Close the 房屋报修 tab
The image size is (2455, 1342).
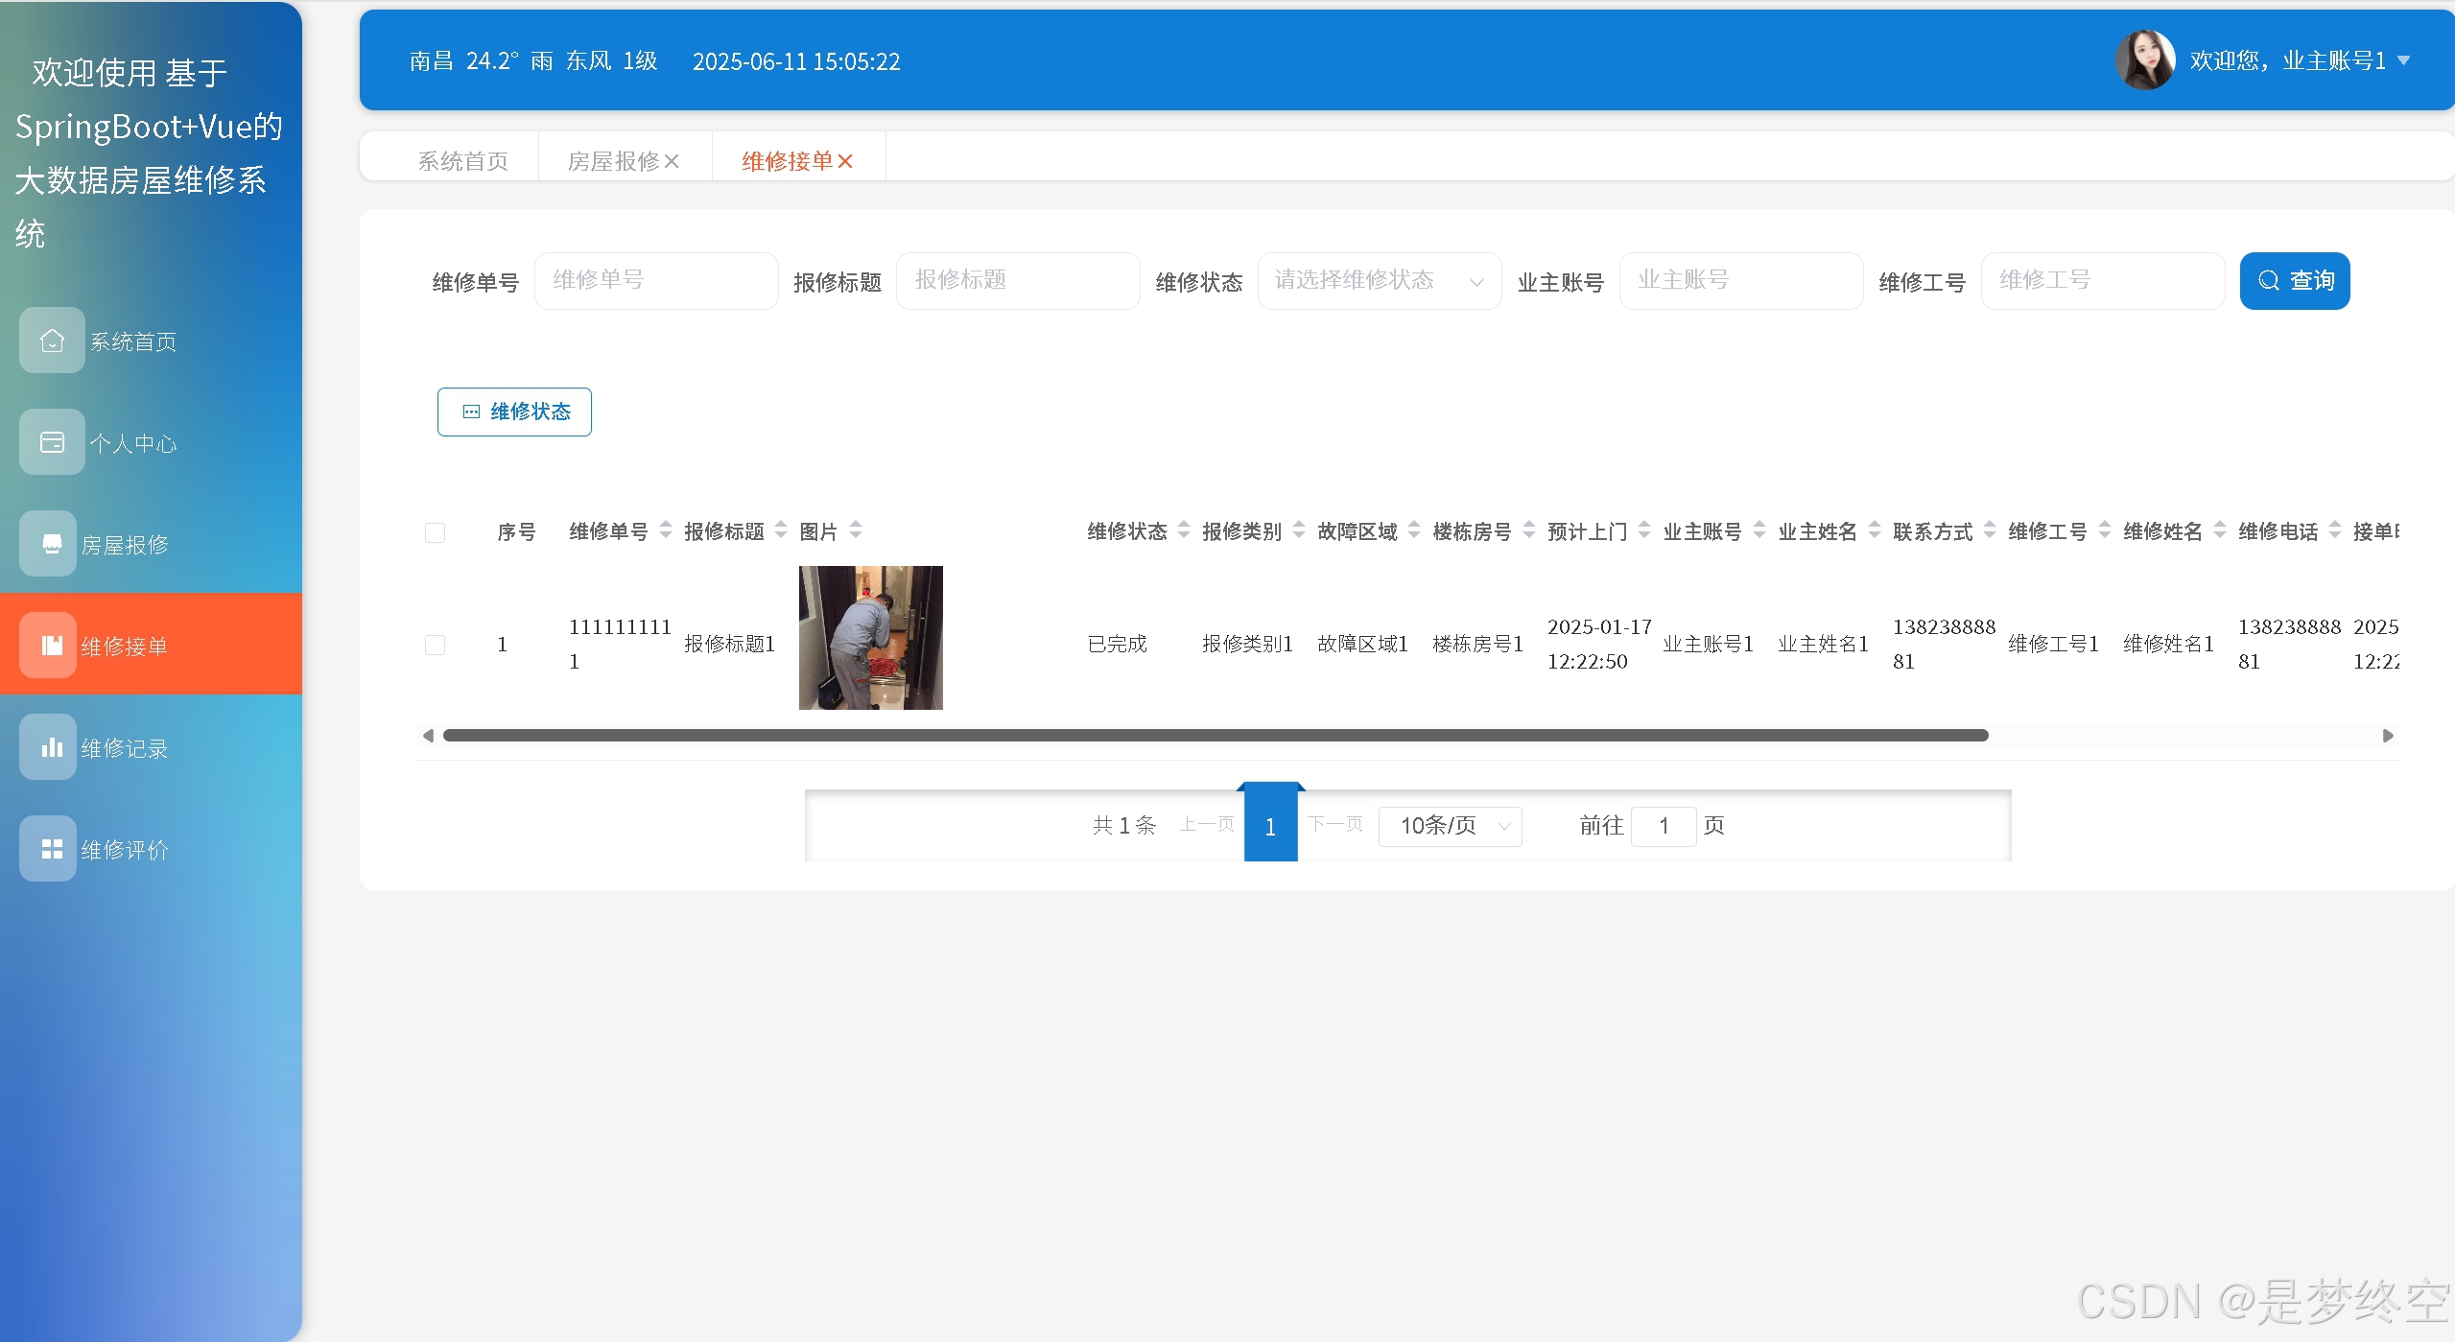click(x=673, y=161)
